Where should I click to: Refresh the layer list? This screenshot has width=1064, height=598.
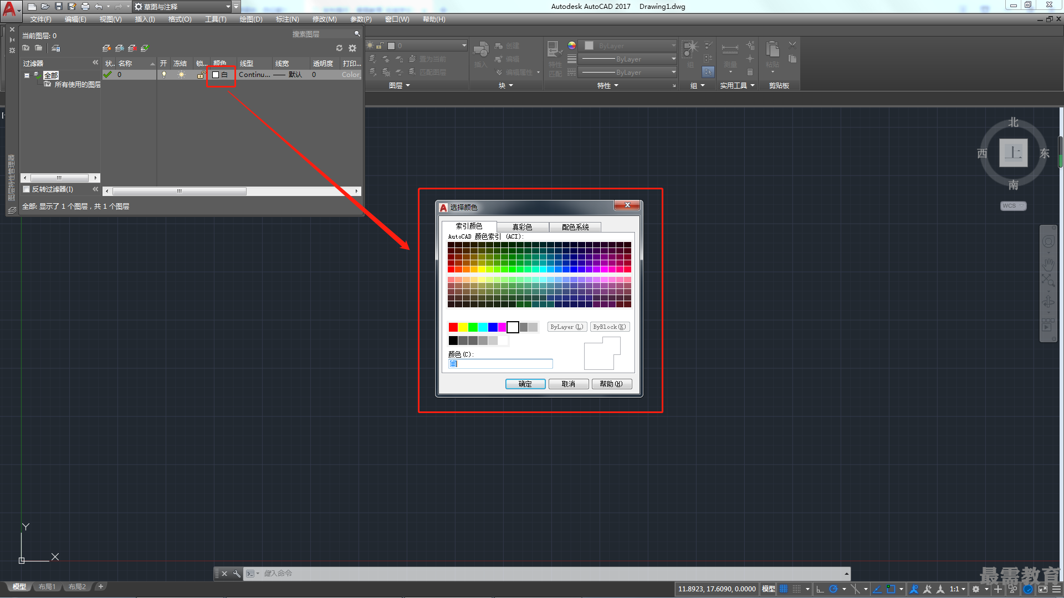coord(339,48)
